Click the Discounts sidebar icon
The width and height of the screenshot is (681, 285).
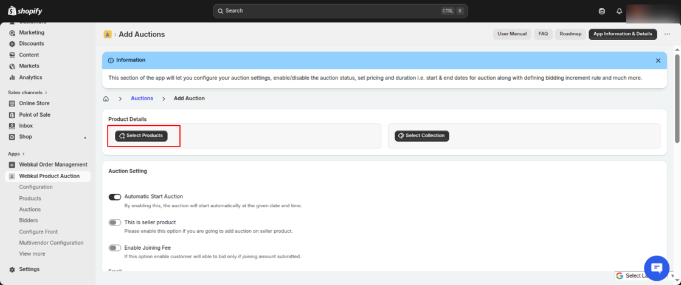click(12, 44)
